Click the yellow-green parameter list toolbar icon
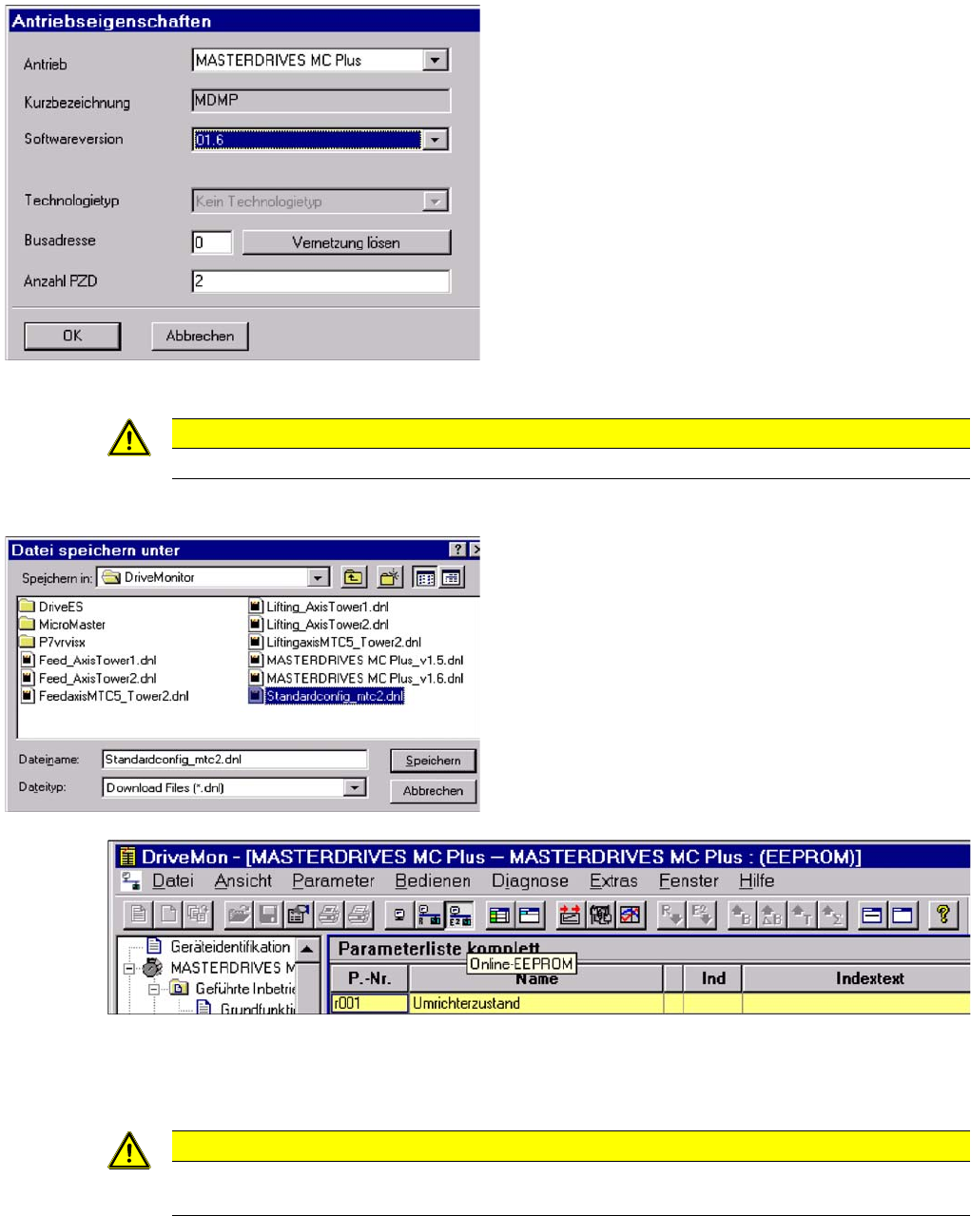 click(x=499, y=915)
